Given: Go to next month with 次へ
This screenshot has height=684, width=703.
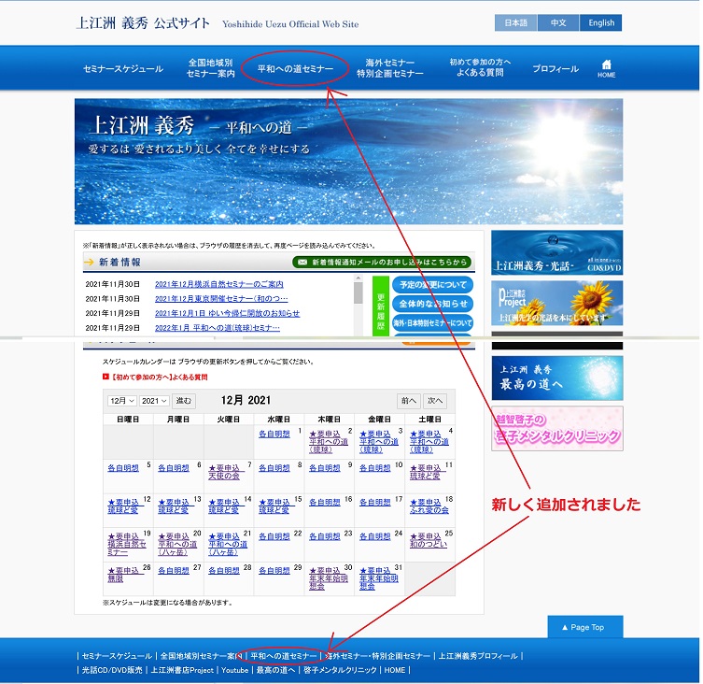Looking at the screenshot, I should (x=435, y=401).
